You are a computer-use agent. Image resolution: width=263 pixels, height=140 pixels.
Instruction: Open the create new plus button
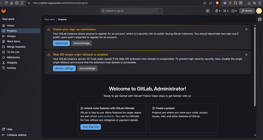[x=208, y=11]
